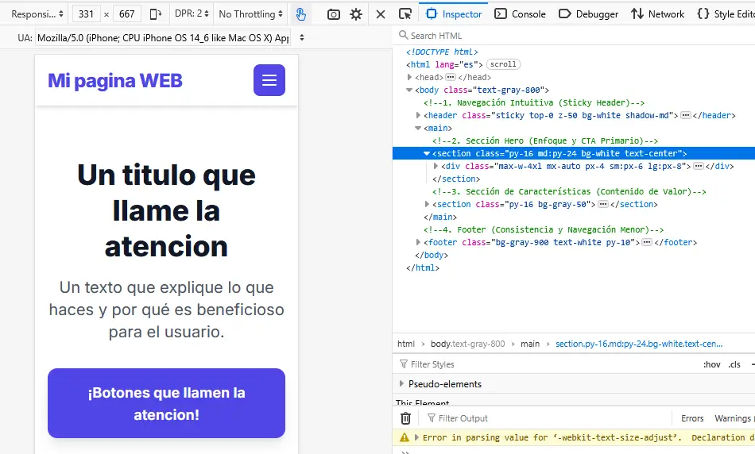Select the Footer comment node

pyautogui.click(x=544, y=229)
